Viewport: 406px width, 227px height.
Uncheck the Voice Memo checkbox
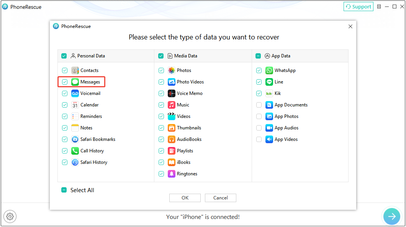pos(161,93)
